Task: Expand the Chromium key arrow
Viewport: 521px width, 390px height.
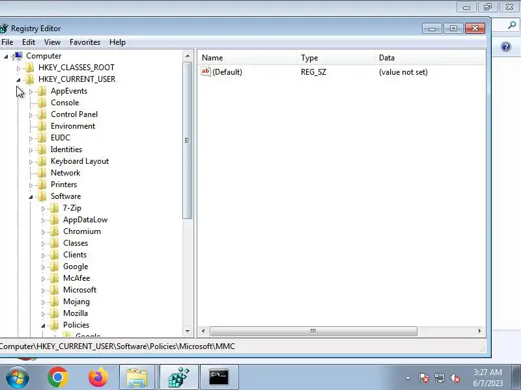Action: (x=43, y=232)
